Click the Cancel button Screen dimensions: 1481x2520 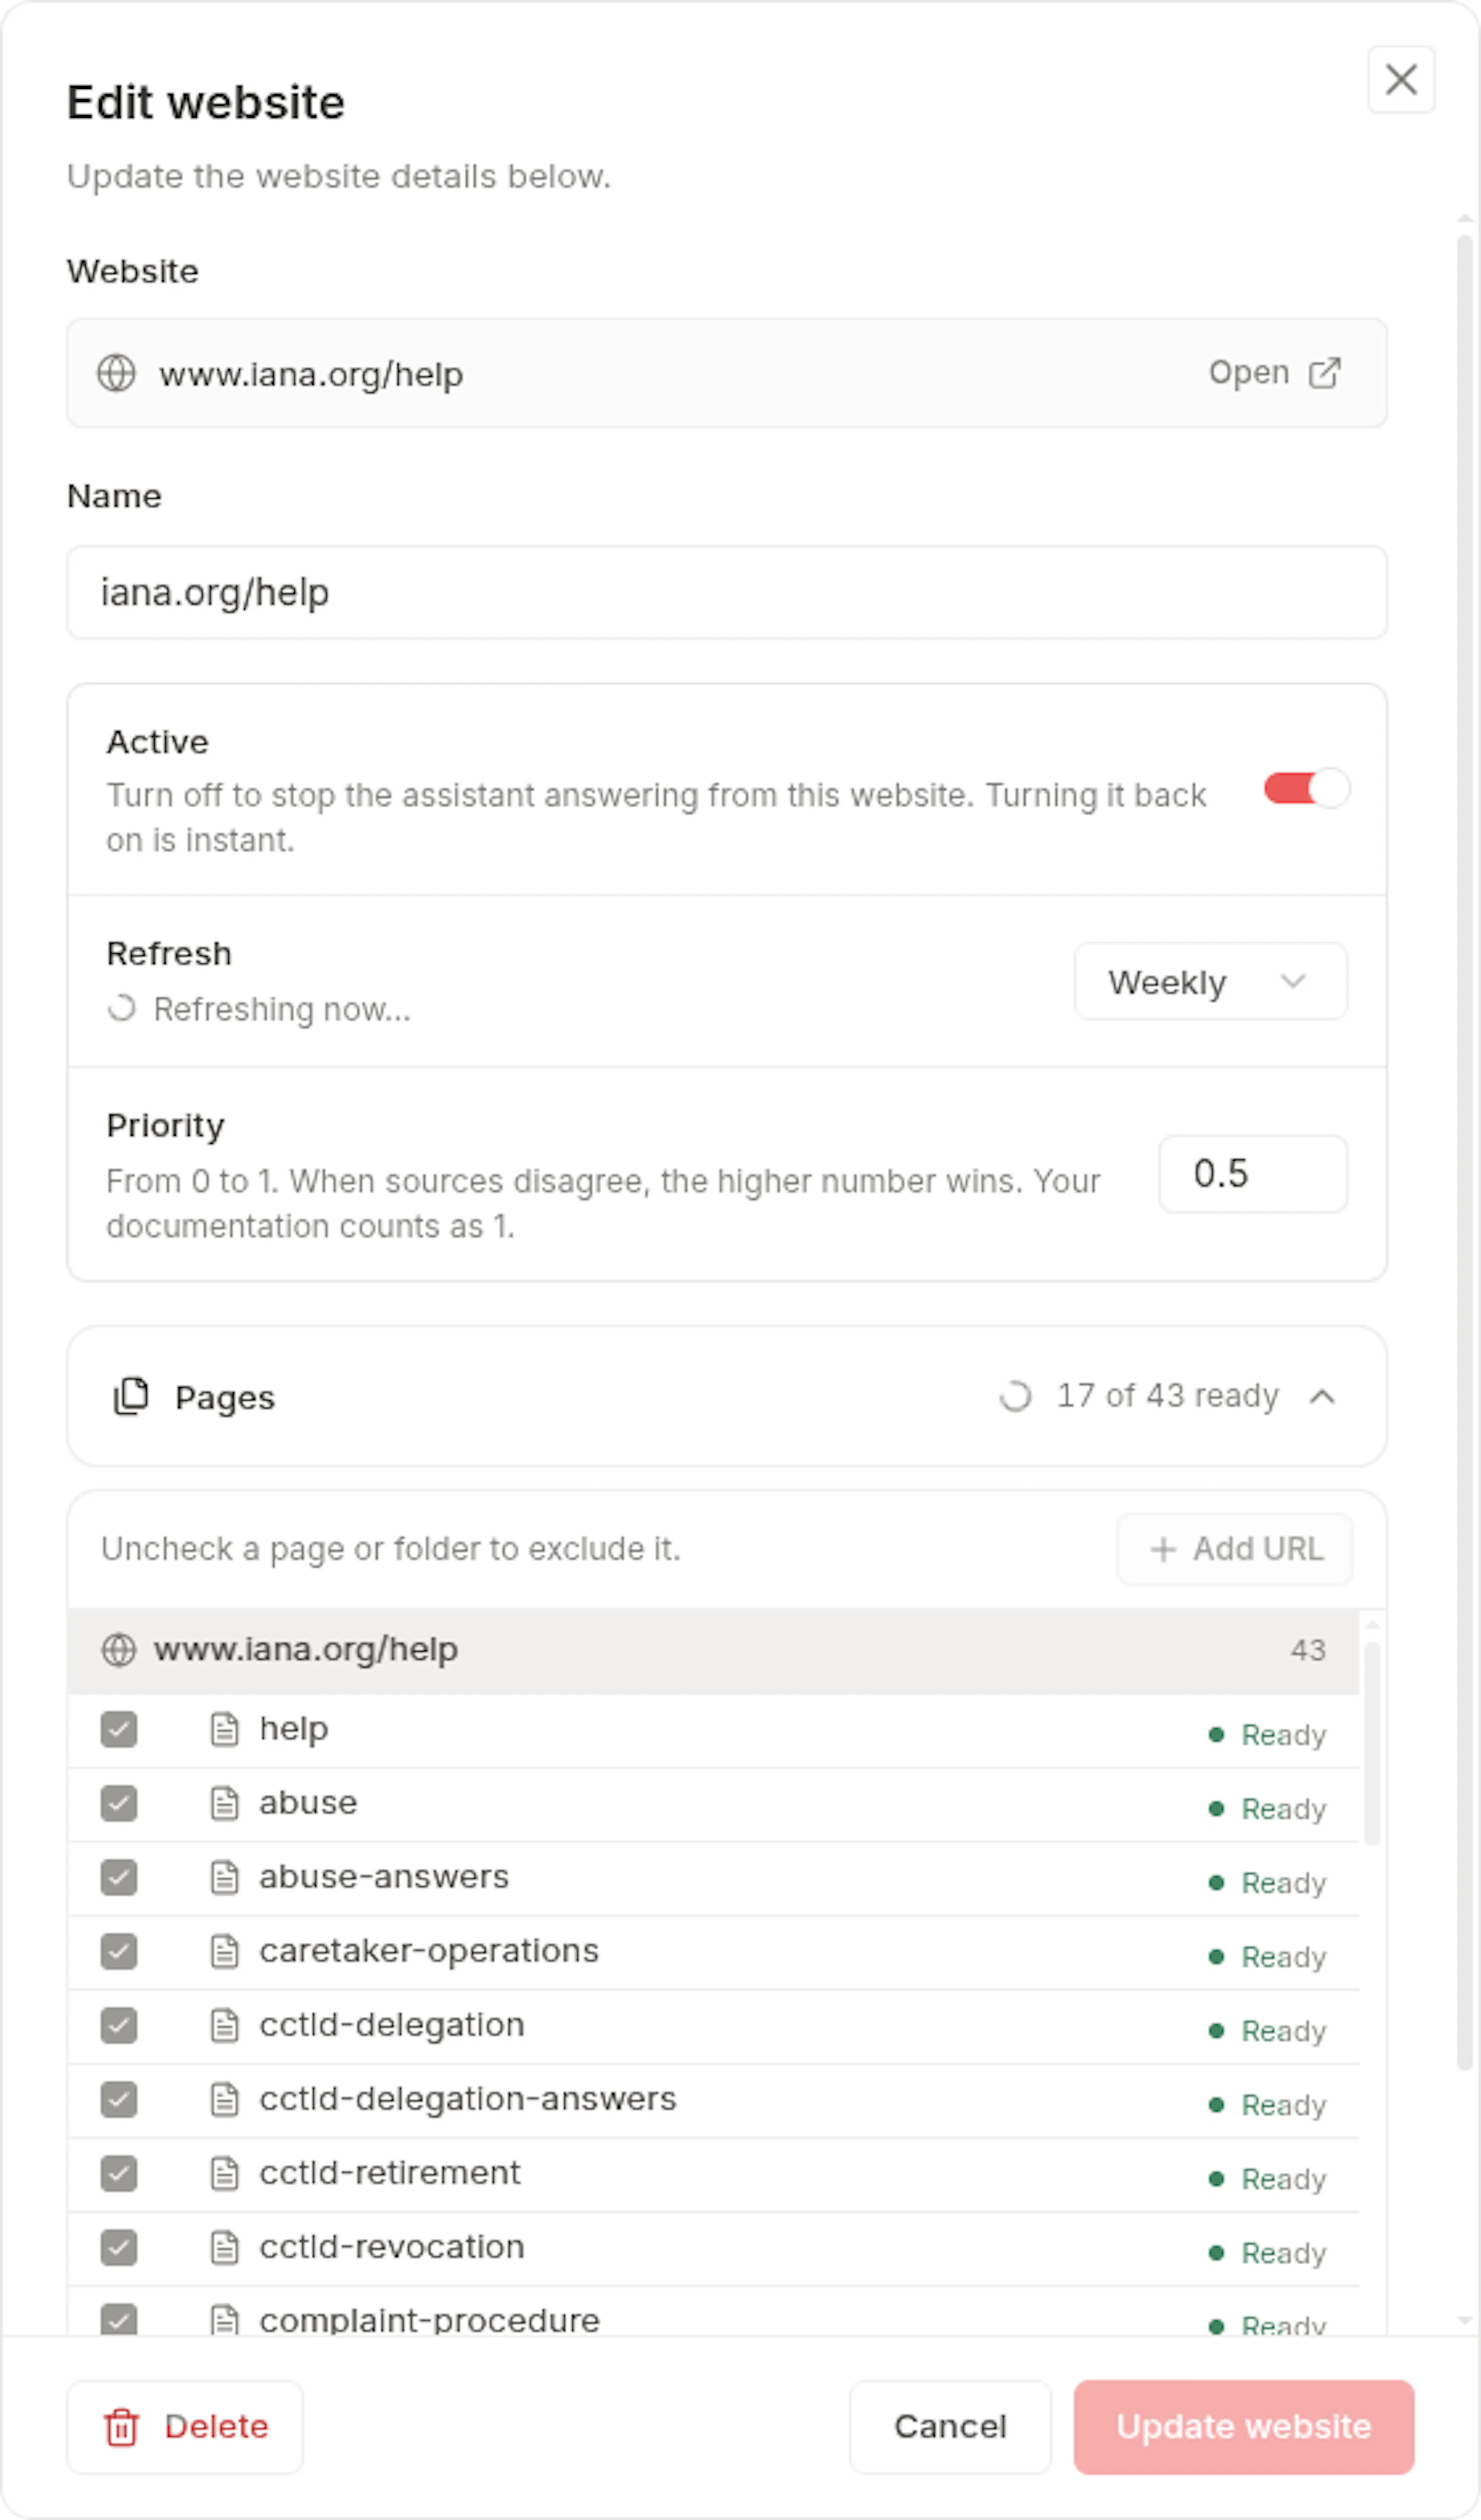point(950,2427)
